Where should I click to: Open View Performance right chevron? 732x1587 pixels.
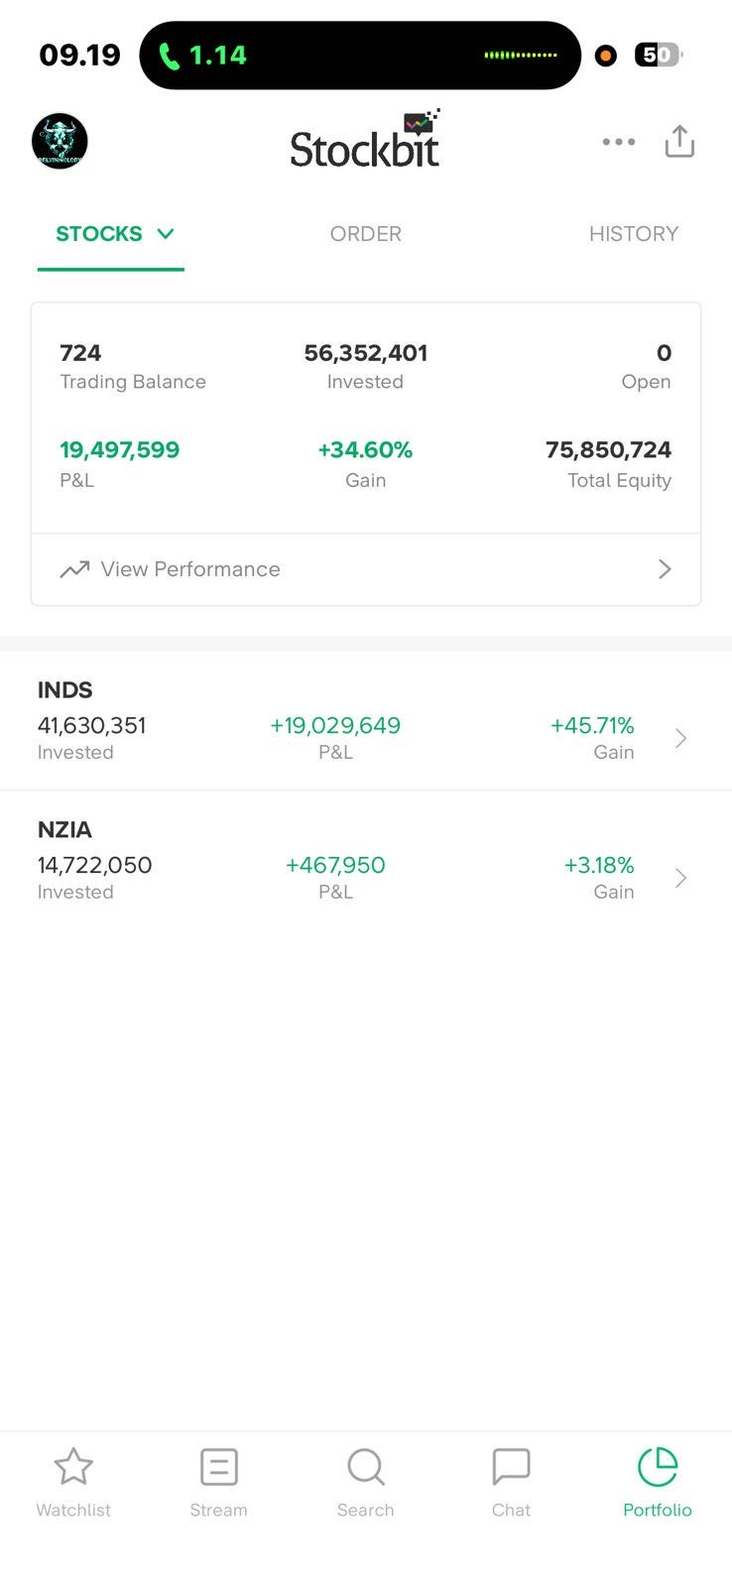tap(665, 569)
